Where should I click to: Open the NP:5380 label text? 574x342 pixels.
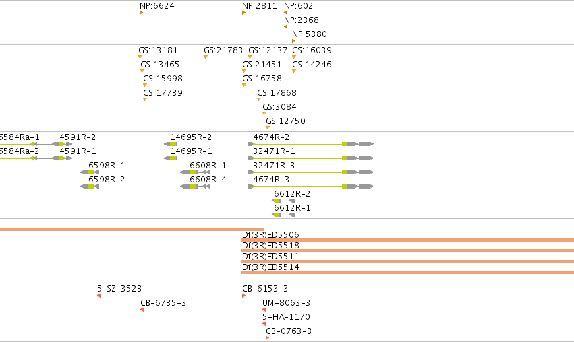pyautogui.click(x=310, y=34)
